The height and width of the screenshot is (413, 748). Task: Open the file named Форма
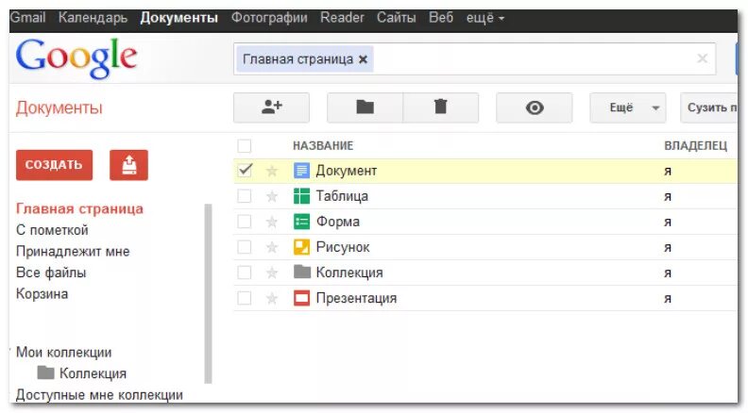(x=338, y=222)
